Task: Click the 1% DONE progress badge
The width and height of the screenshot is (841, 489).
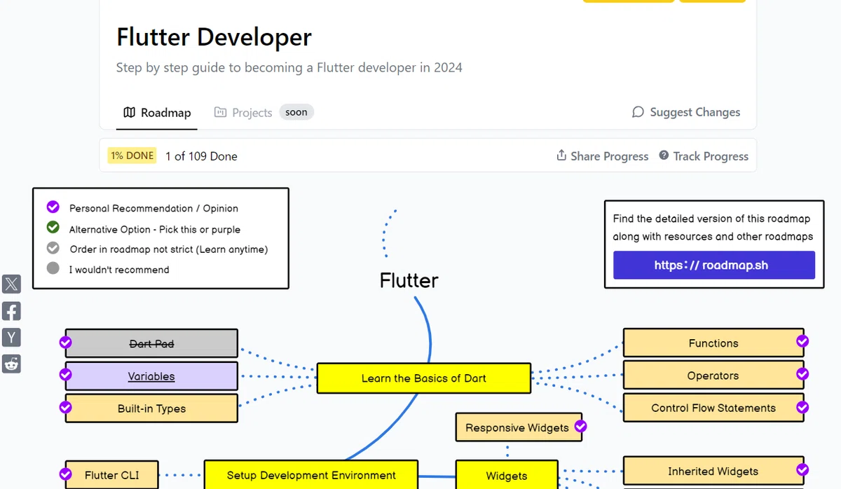Action: (132, 156)
